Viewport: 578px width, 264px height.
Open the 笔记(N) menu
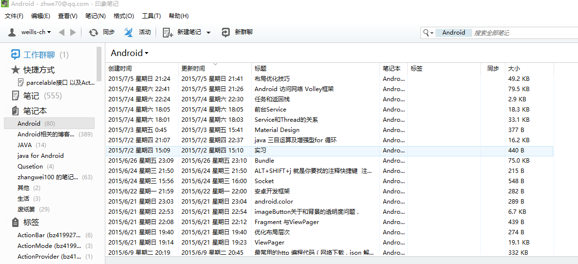95,16
